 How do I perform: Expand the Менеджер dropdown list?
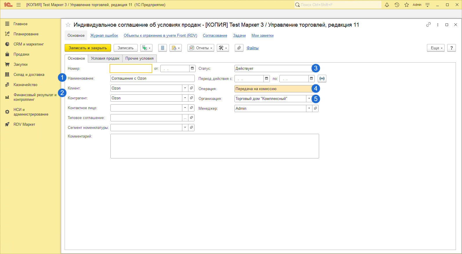tap(309, 108)
